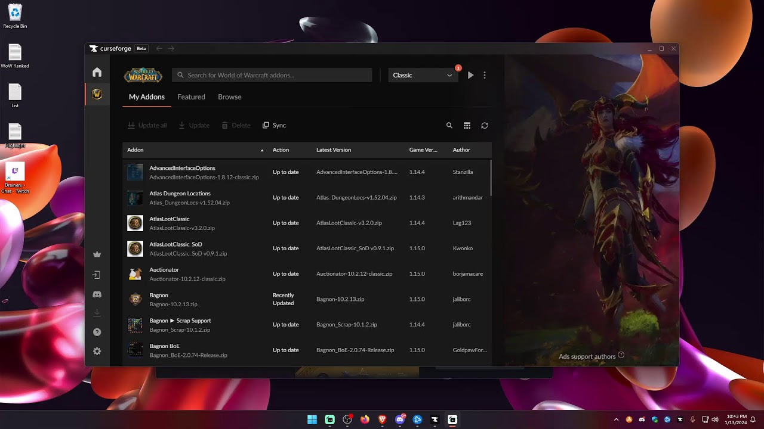This screenshot has height=429, width=764.
Task: Click the World of Warcraft logo
Action: click(x=143, y=75)
